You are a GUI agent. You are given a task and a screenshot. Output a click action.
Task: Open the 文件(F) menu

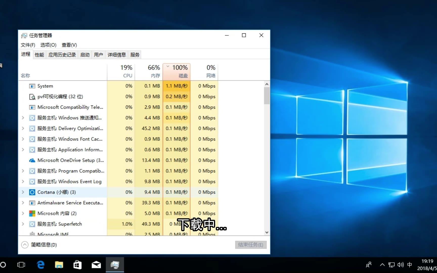point(28,45)
